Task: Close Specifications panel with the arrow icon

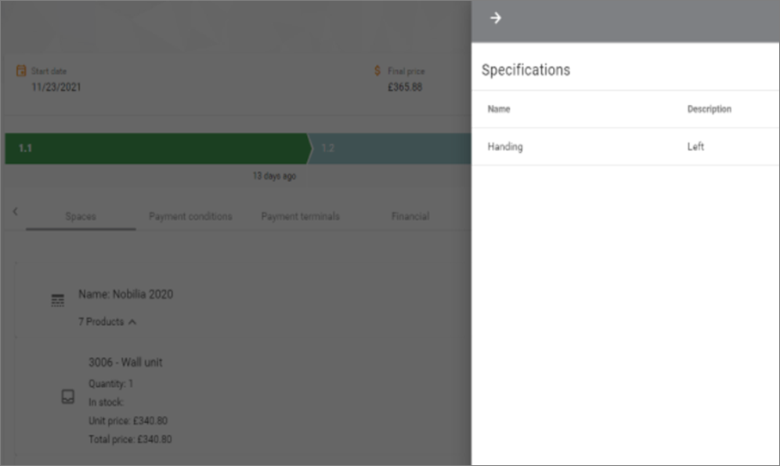Action: coord(496,18)
